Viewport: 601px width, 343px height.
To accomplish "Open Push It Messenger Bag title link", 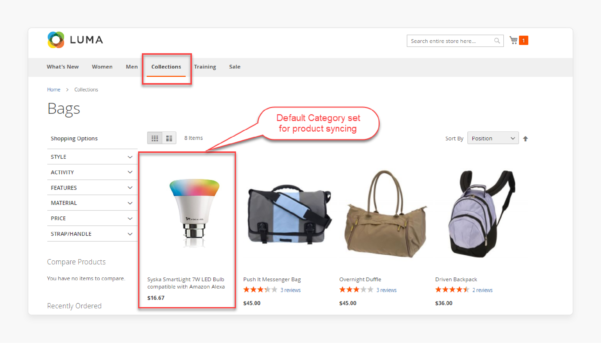I will 272,279.
